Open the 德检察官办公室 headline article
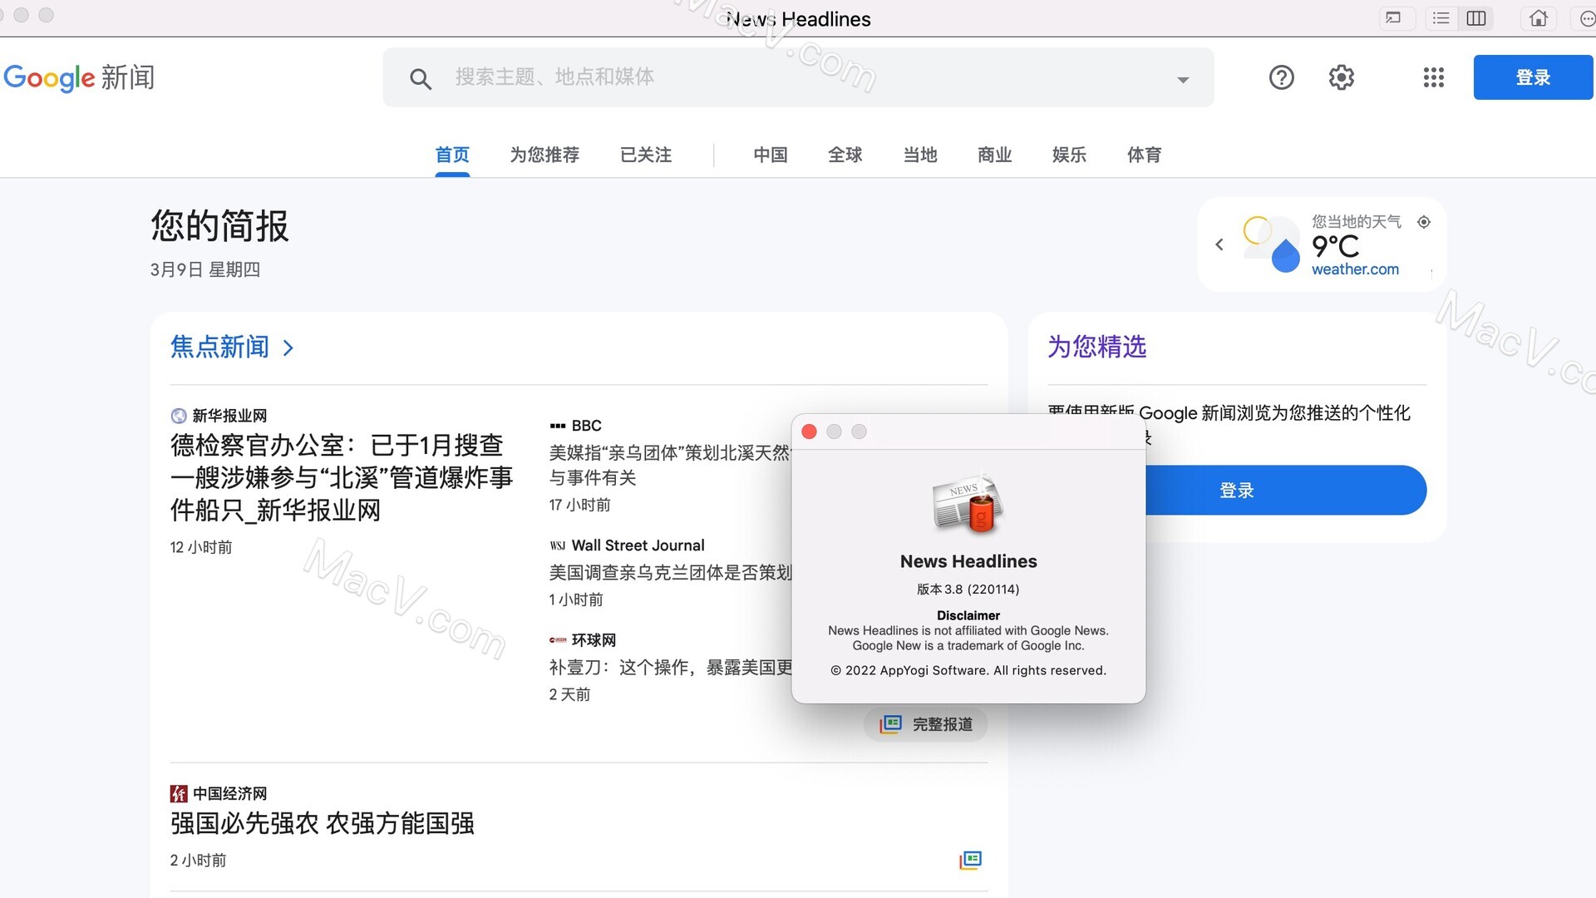1596x898 pixels. click(x=342, y=477)
